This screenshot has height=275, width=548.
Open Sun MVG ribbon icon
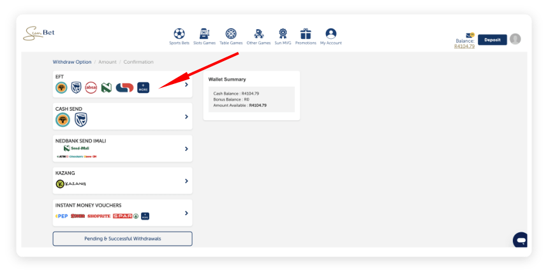click(x=283, y=34)
